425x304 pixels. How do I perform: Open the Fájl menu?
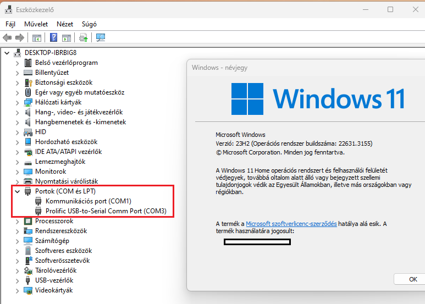[x=10, y=24]
